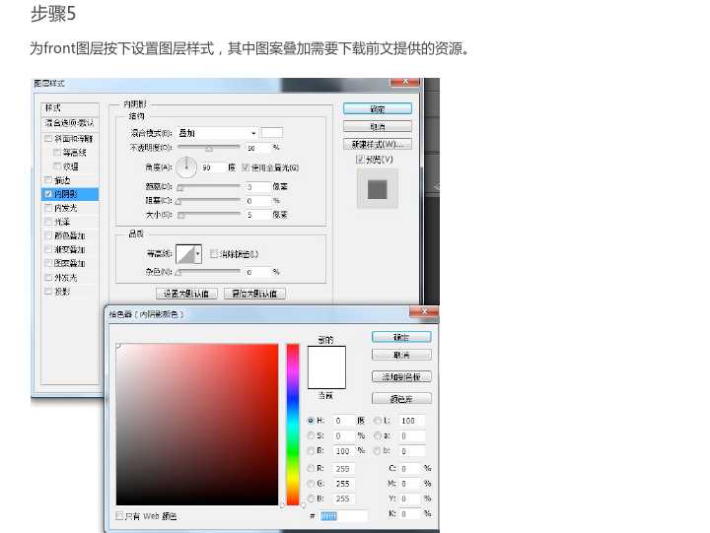
Task: Click the gray style preview thumbnail
Action: tap(377, 189)
